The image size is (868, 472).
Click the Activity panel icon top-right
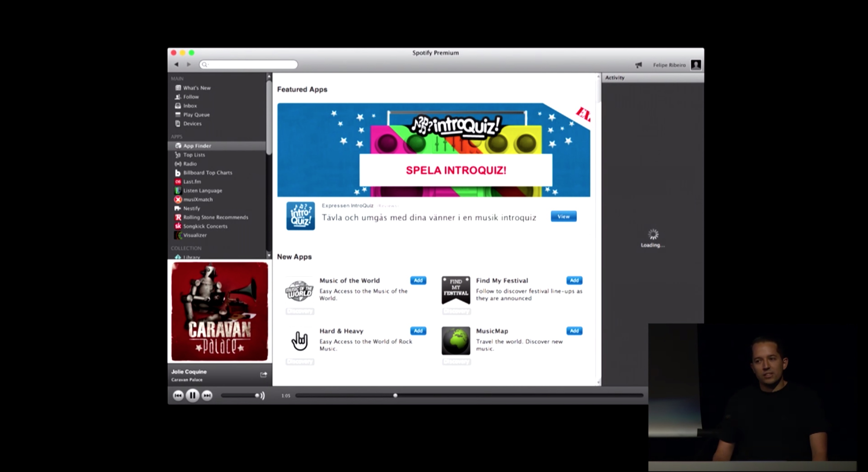(638, 64)
